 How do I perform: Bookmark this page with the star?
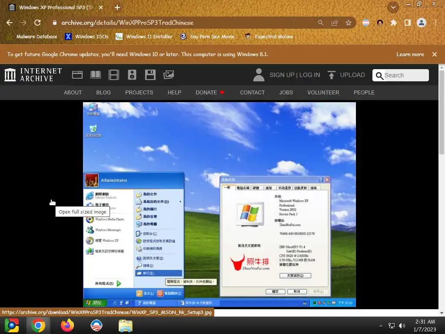(x=349, y=23)
